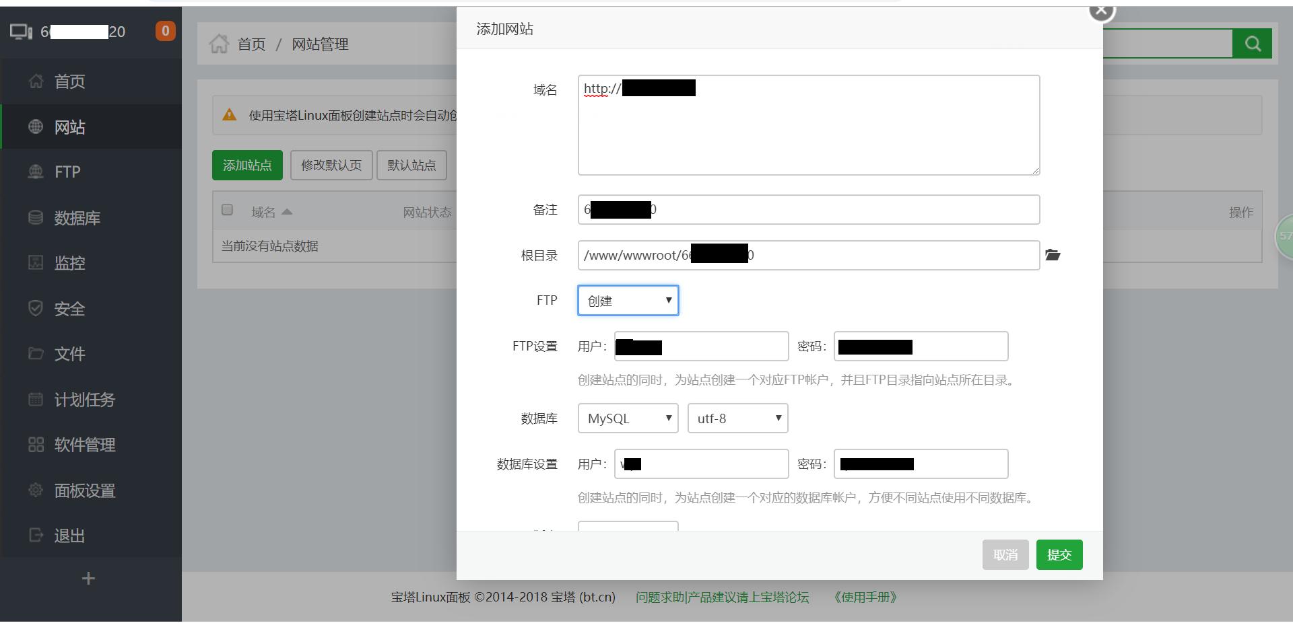The width and height of the screenshot is (1293, 623).
Task: Open the 文件 manager sidebar item
Action: click(x=69, y=354)
